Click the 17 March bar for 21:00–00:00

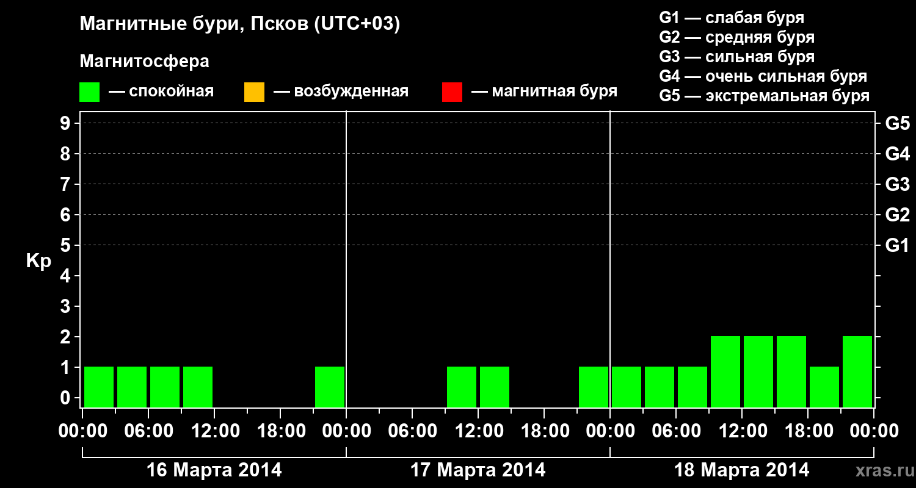pyautogui.click(x=594, y=387)
